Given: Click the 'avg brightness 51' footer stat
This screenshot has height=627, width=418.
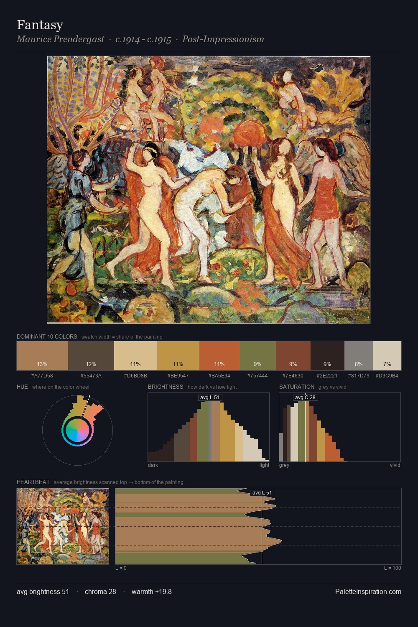Looking at the screenshot, I should [x=43, y=591].
